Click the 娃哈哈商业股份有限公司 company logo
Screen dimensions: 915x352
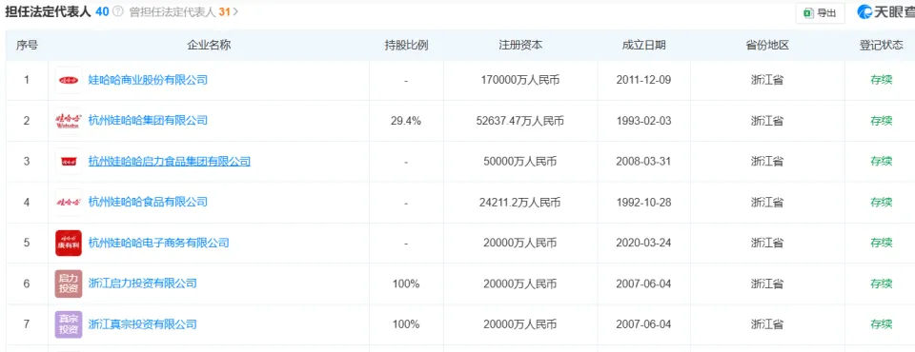click(69, 81)
